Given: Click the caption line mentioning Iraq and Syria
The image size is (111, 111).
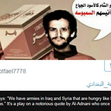Looking at the screenshot, I should (x=56, y=99).
